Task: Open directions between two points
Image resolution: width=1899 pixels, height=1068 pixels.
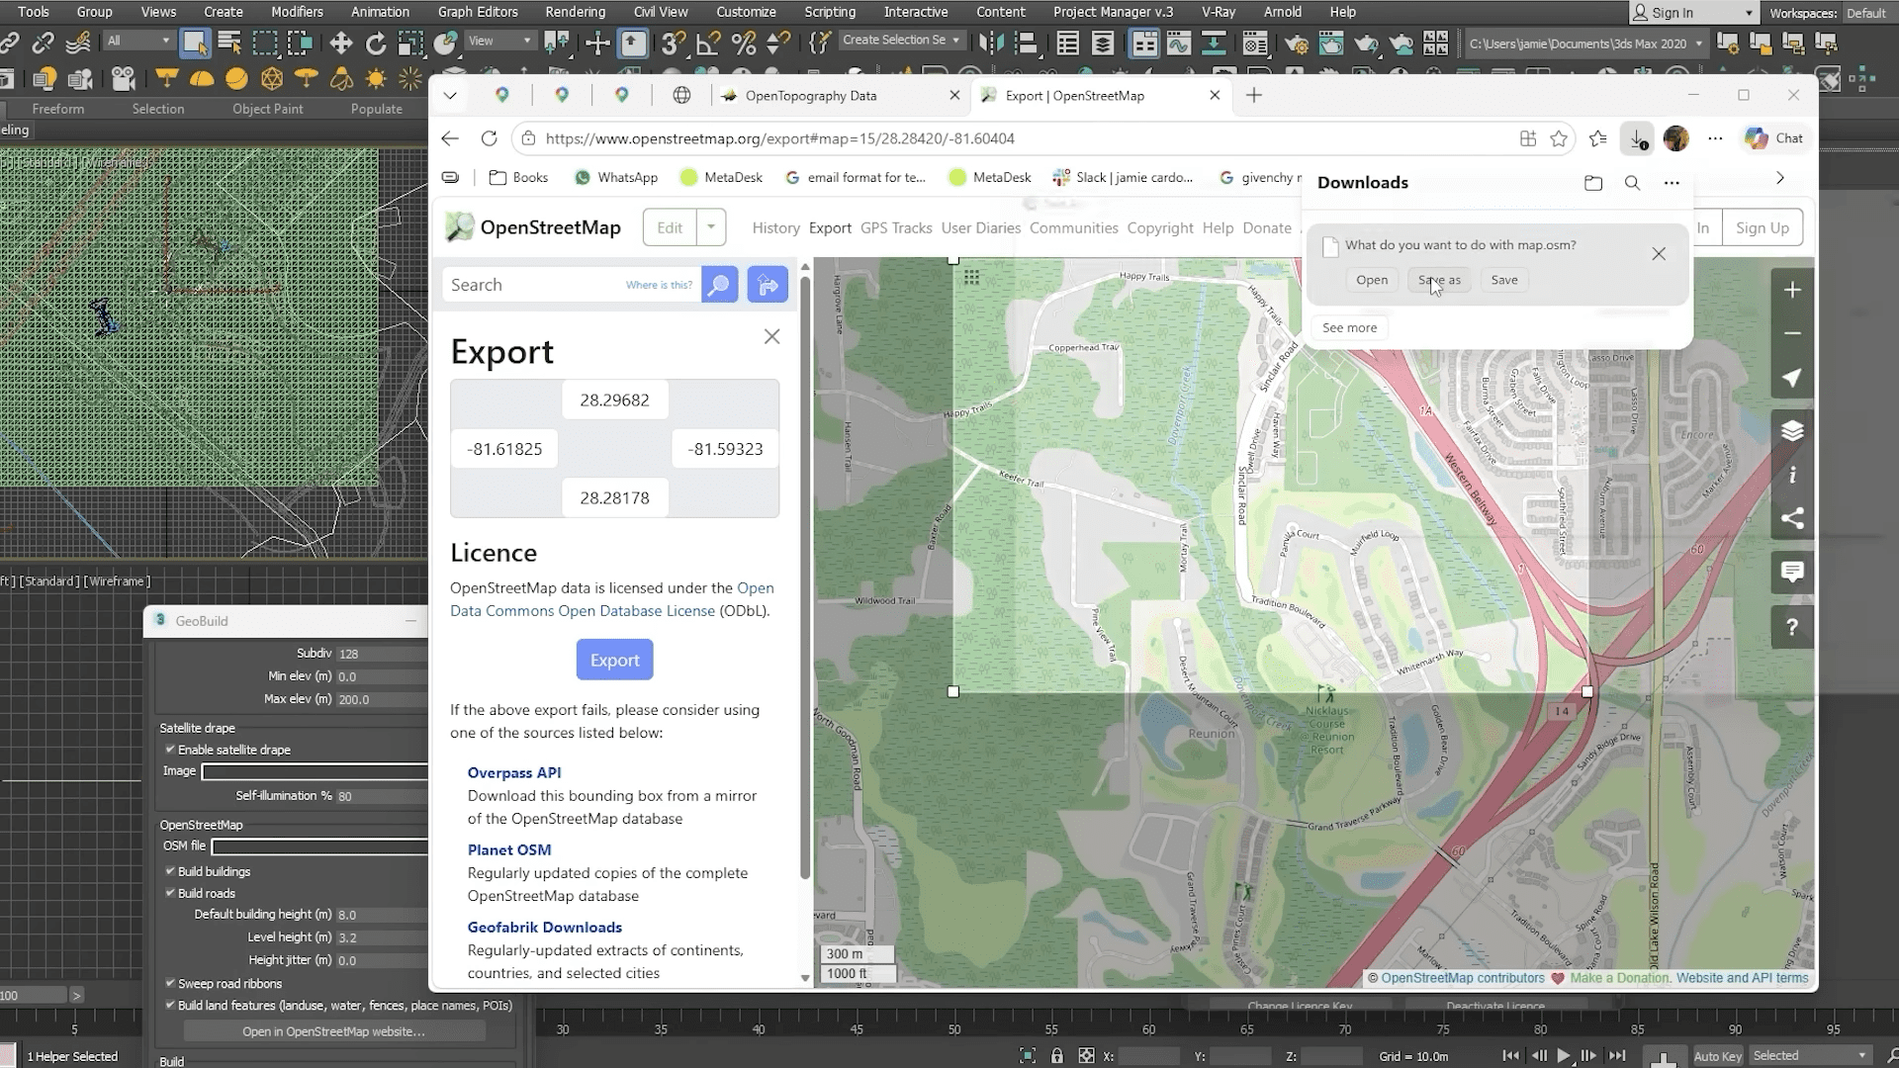Action: coord(768,285)
